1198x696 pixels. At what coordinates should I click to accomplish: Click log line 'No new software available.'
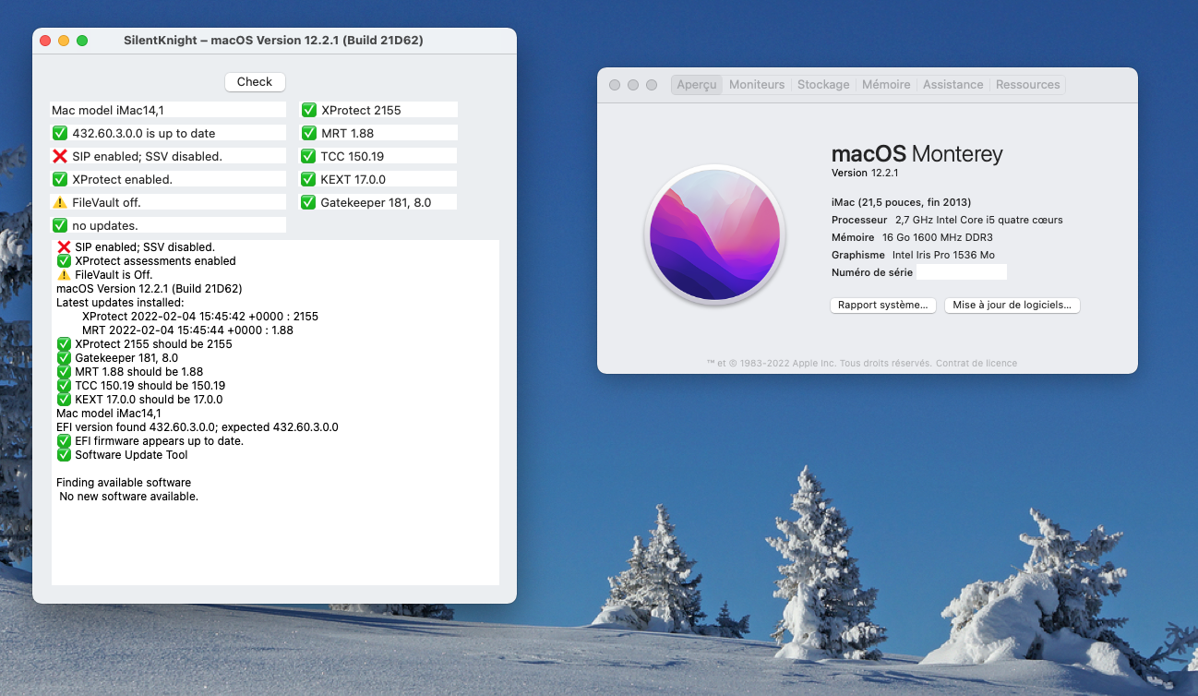129,497
